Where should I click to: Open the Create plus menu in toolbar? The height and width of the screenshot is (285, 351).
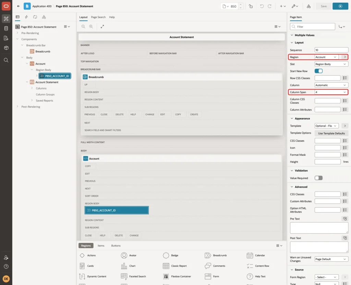coord(282,6)
